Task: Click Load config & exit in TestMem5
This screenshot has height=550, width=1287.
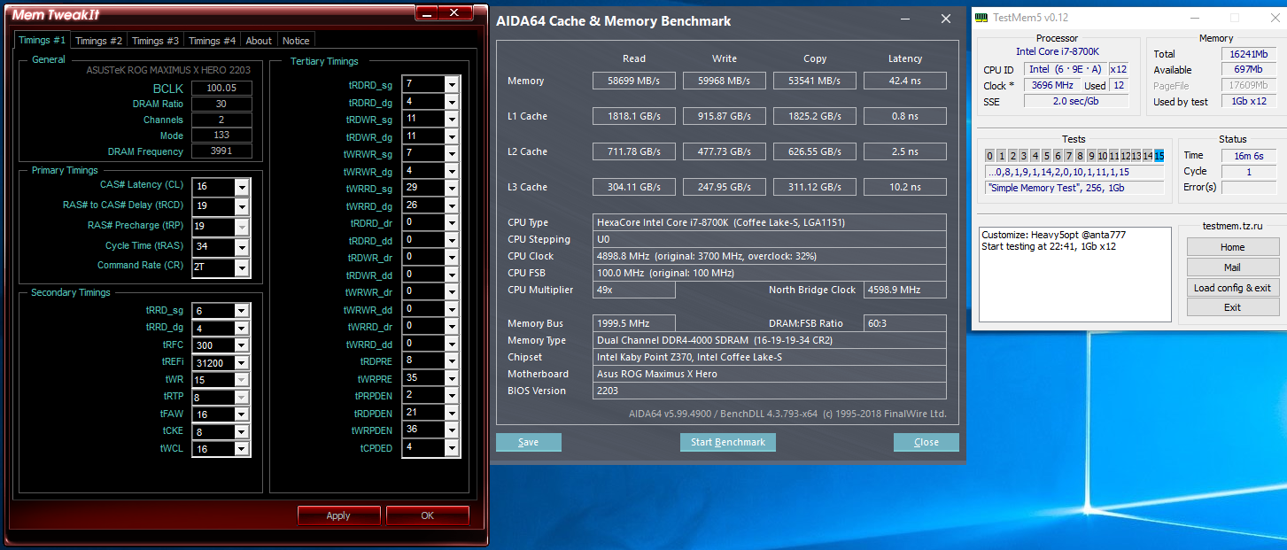Action: pyautogui.click(x=1232, y=288)
